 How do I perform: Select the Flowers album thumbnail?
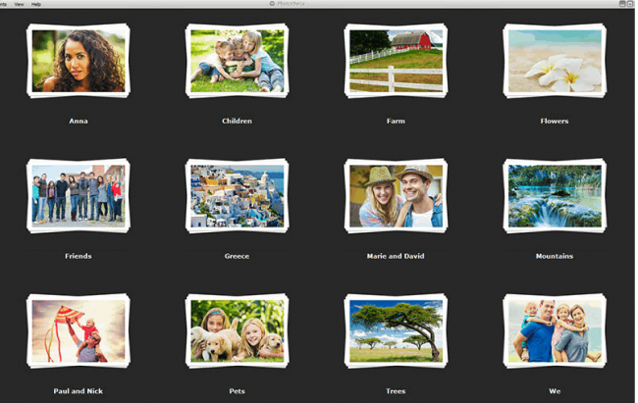[x=555, y=61]
